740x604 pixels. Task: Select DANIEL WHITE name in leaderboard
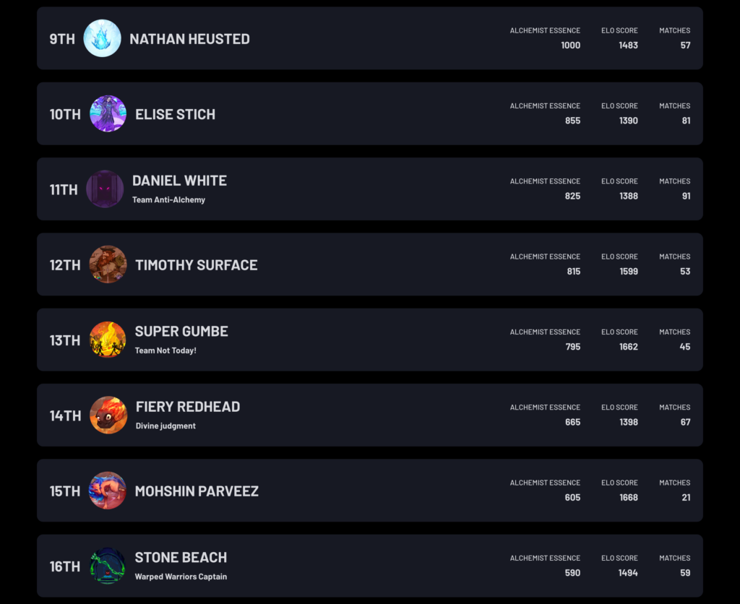tap(179, 181)
